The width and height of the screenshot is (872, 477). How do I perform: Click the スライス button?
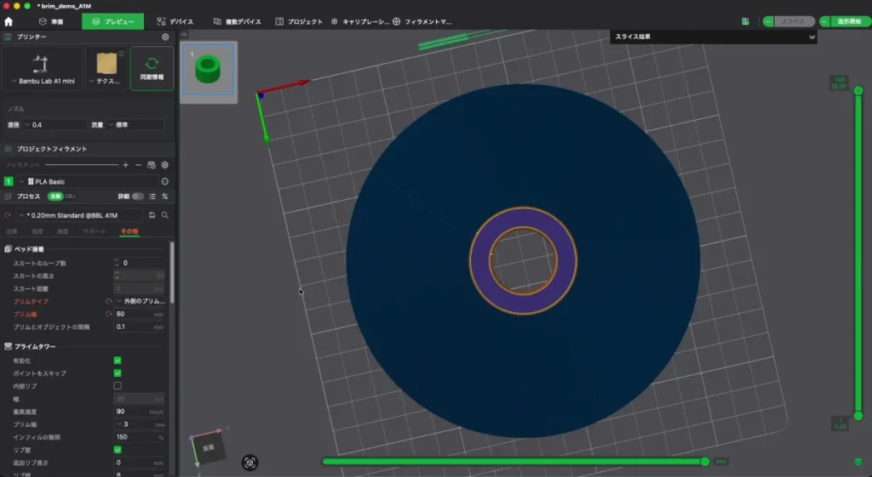coord(794,21)
